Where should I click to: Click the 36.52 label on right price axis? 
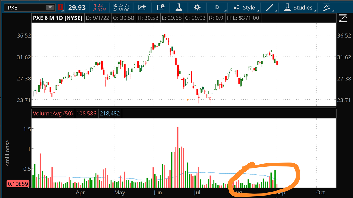point(345,35)
